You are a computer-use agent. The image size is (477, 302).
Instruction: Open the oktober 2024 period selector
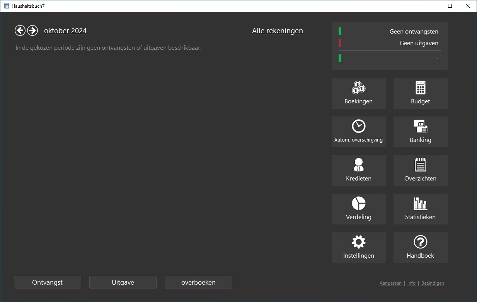click(x=65, y=31)
